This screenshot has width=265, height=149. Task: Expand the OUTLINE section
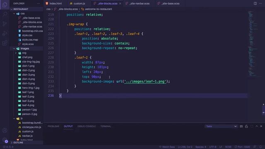(18, 142)
